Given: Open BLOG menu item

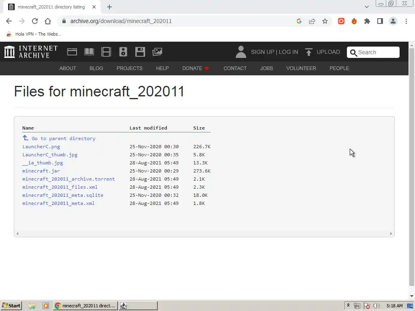Looking at the screenshot, I should (96, 68).
